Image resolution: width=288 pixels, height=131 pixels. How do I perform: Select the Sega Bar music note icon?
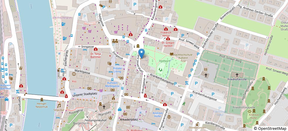click(x=59, y=105)
